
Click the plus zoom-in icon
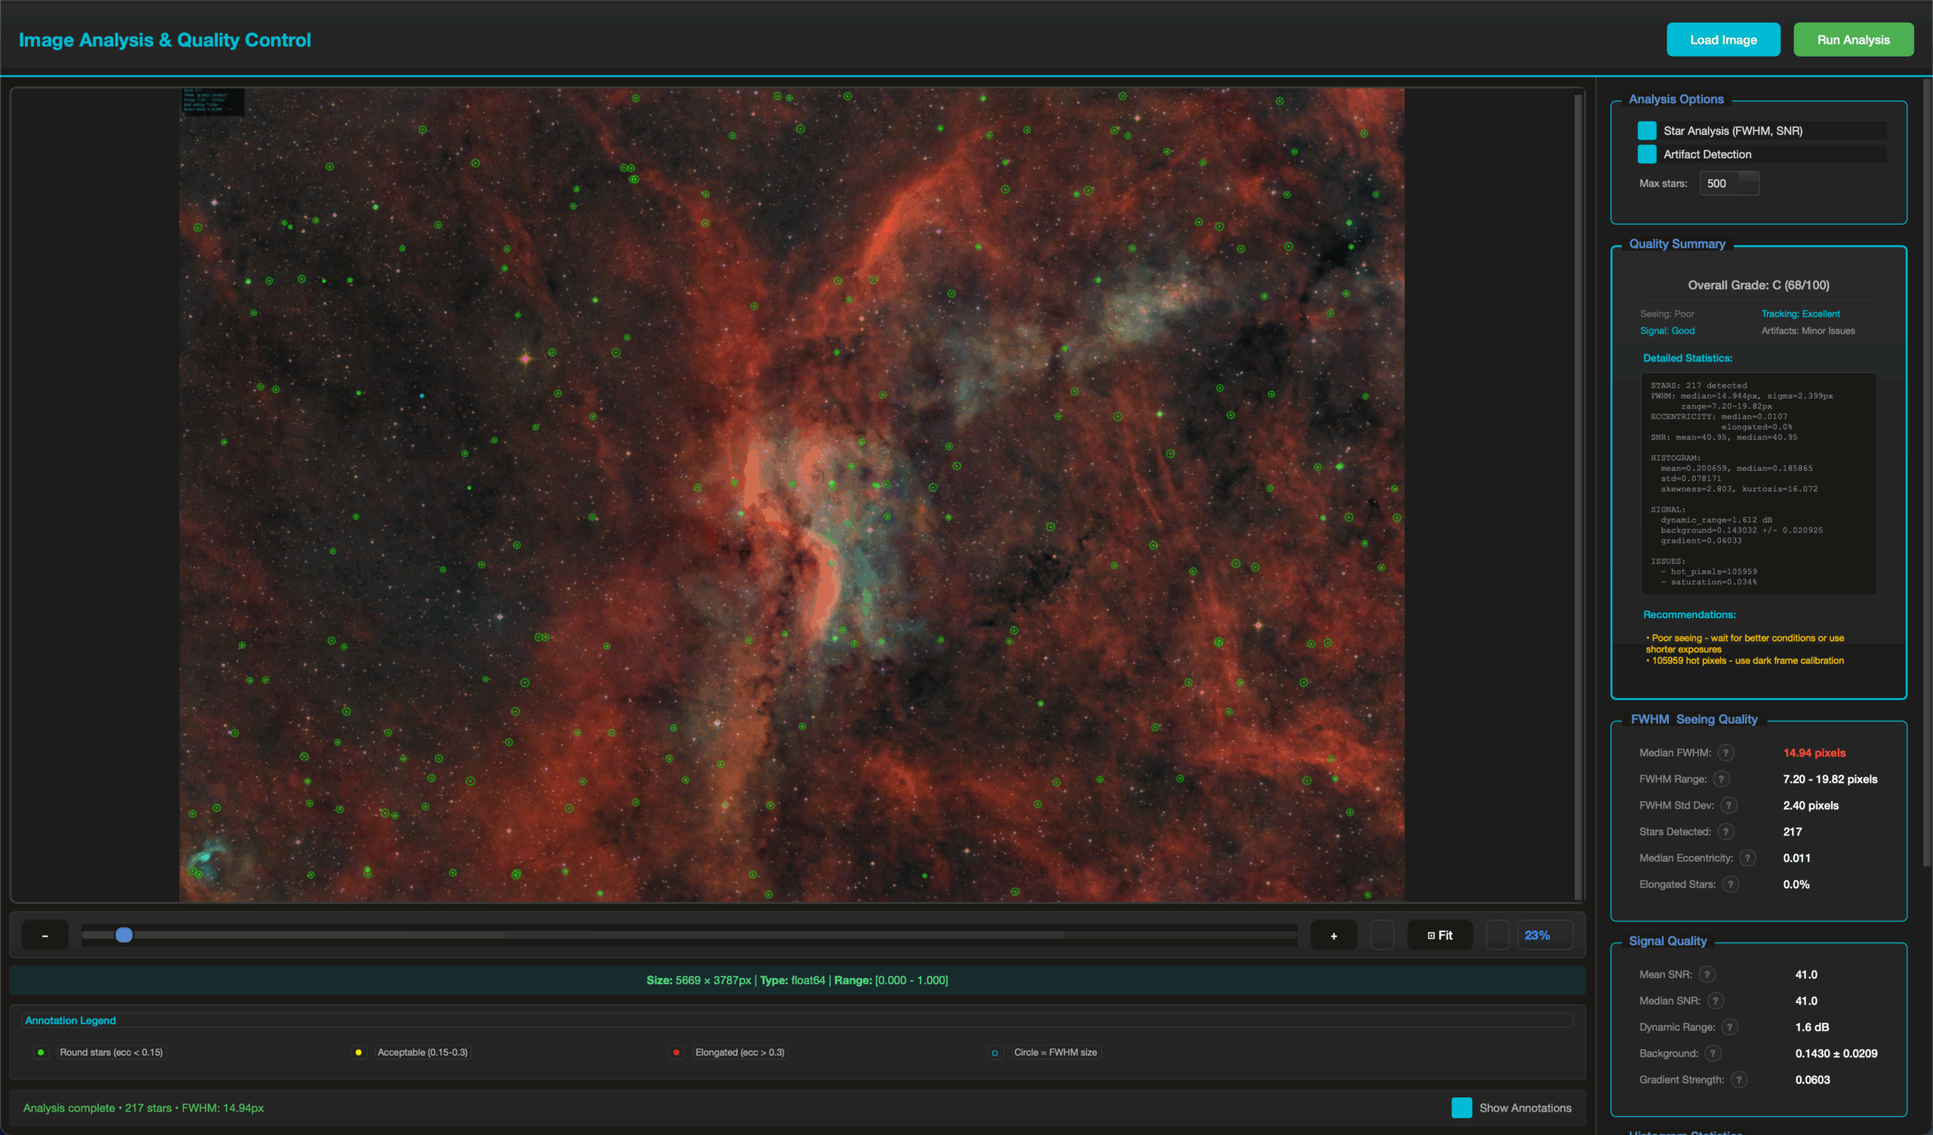tap(1334, 935)
